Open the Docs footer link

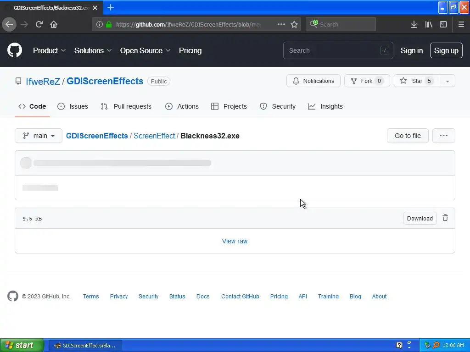203,297
